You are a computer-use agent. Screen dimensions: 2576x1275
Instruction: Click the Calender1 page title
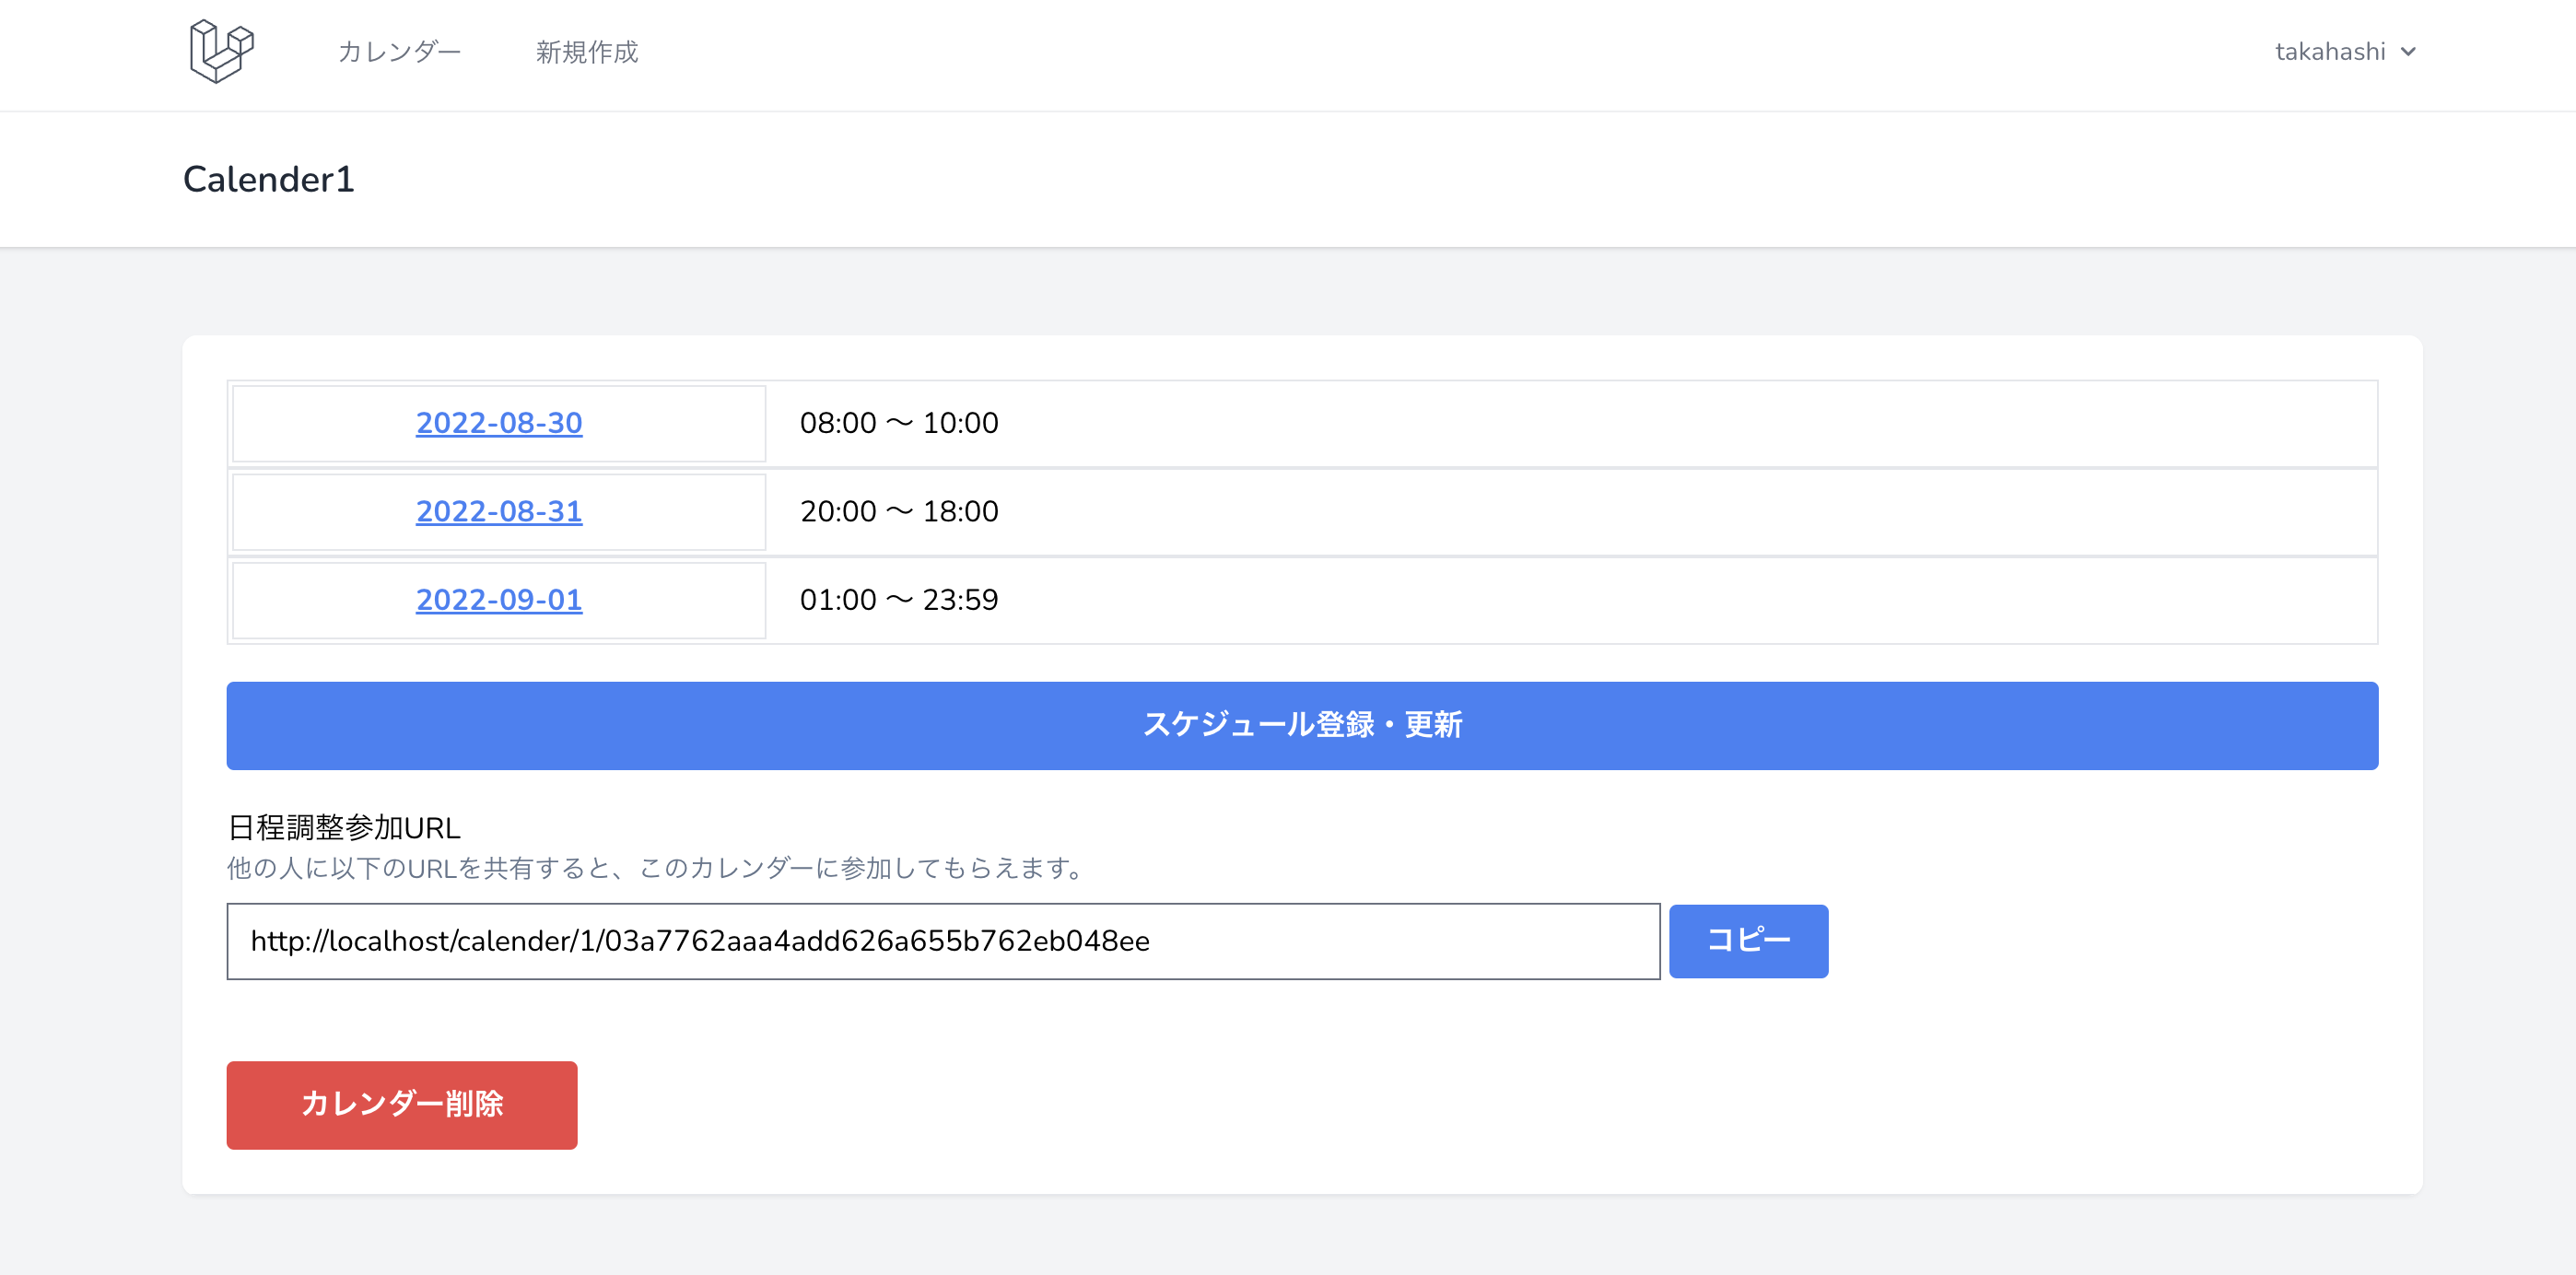[x=267, y=180]
